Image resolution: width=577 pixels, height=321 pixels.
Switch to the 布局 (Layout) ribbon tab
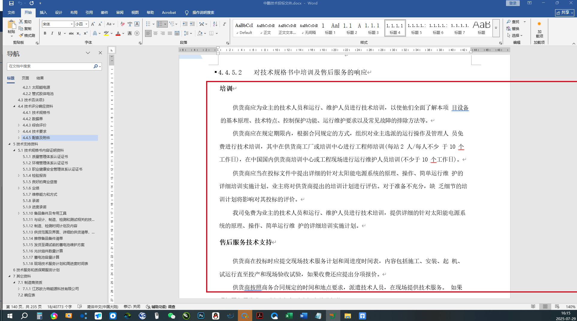coord(74,13)
